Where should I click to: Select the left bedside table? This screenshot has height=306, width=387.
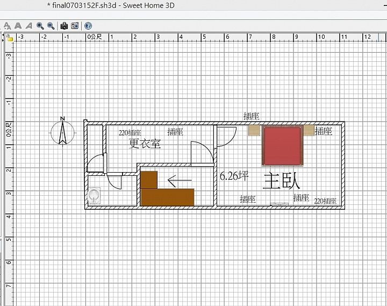pyautogui.click(x=254, y=130)
